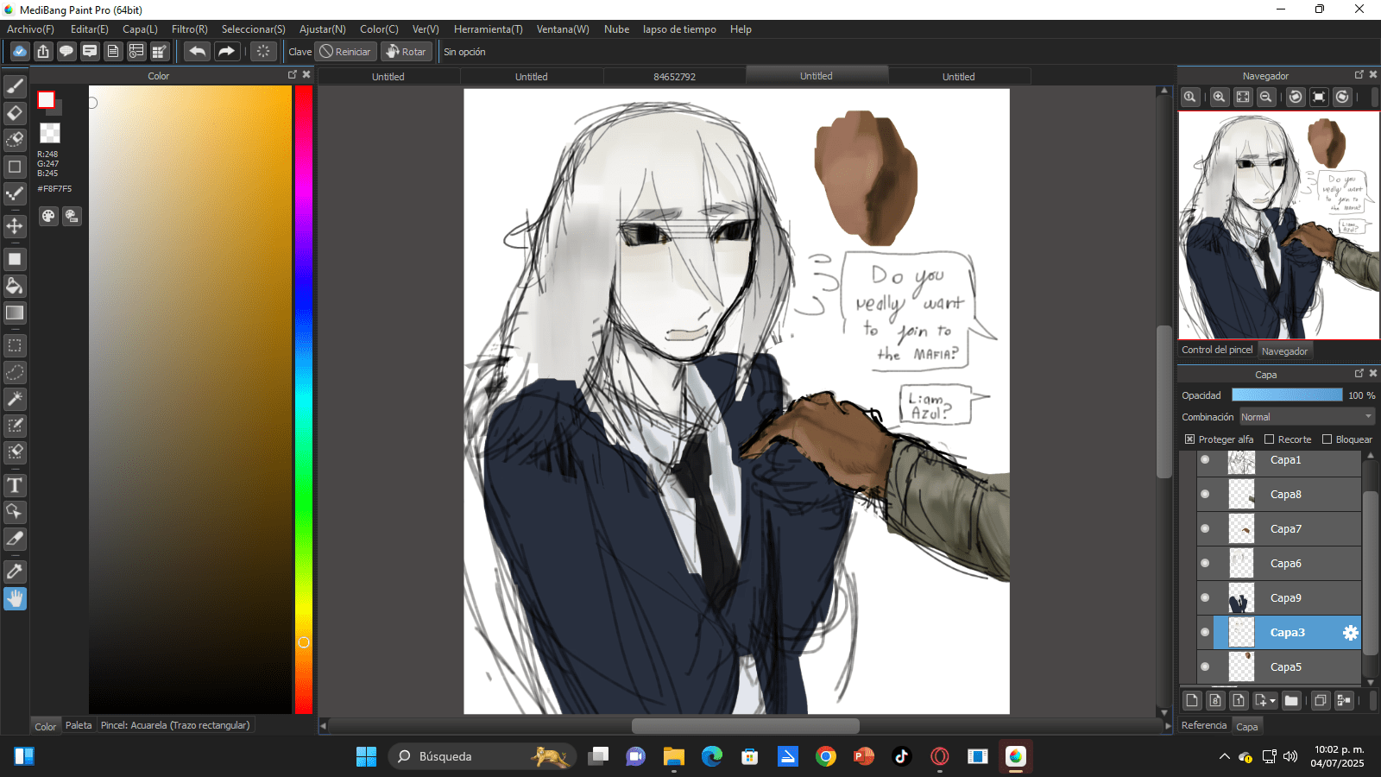Switch to the Referencia tab
The width and height of the screenshot is (1381, 777).
1204,725
